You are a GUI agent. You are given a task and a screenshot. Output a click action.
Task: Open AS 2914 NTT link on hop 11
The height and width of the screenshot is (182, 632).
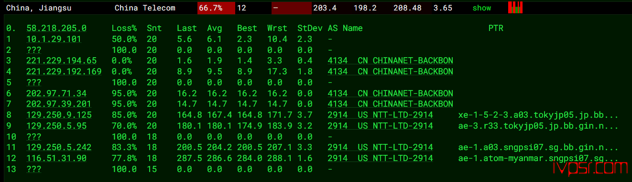click(x=380, y=147)
